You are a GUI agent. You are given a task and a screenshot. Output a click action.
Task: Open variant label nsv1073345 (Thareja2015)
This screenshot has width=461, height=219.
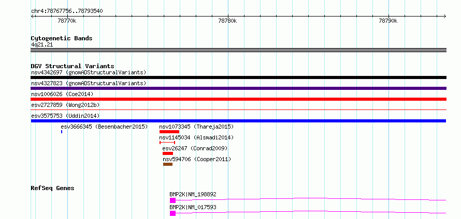196,127
